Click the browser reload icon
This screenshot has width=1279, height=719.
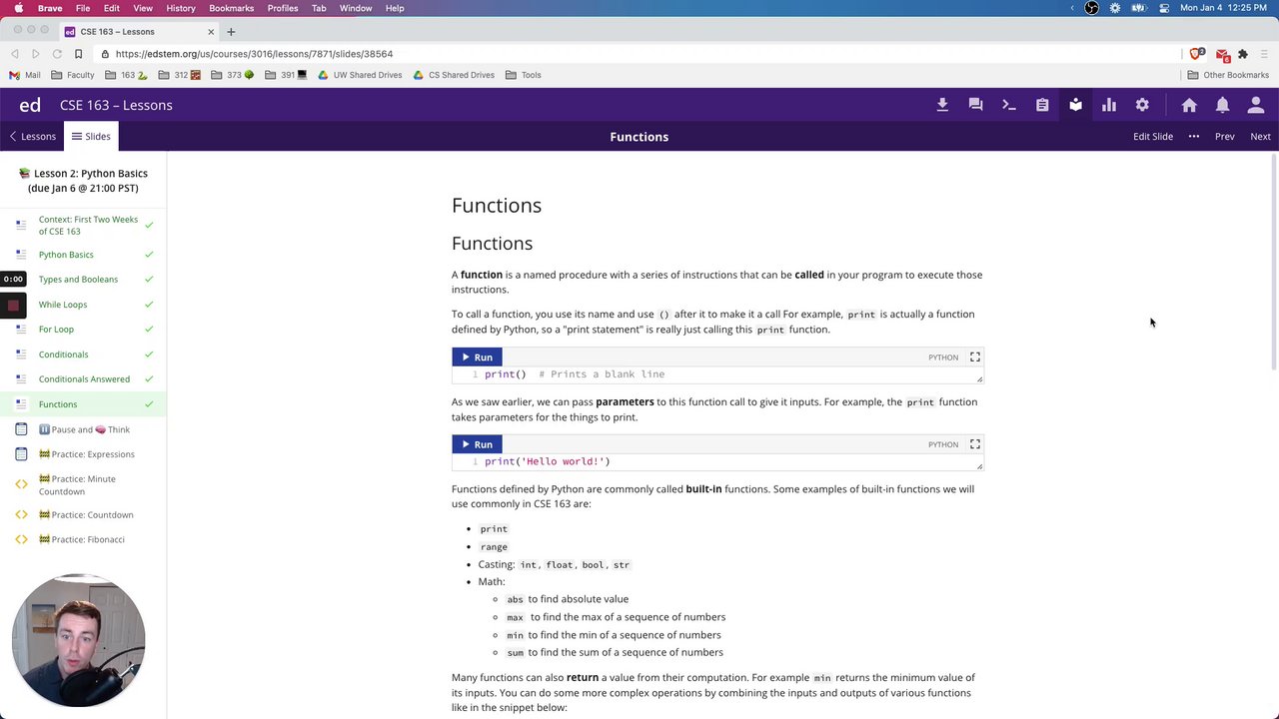(x=57, y=54)
